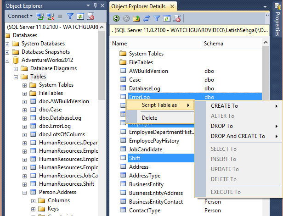The image size is (283, 216).
Task: Expand the dbo.ErrorLog table node
Action: 25,126
